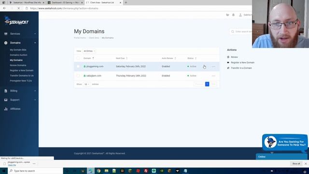The image size is (309, 174).
Task: Open the three-dot menu for sabzglam.com
Action: (213, 76)
